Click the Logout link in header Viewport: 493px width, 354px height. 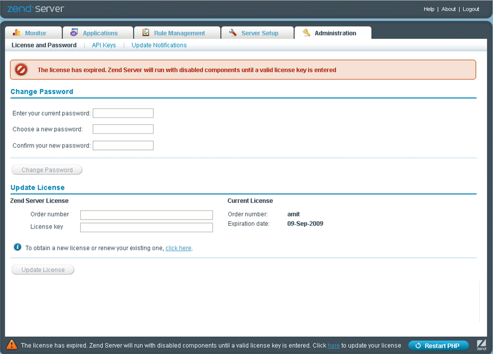(471, 9)
